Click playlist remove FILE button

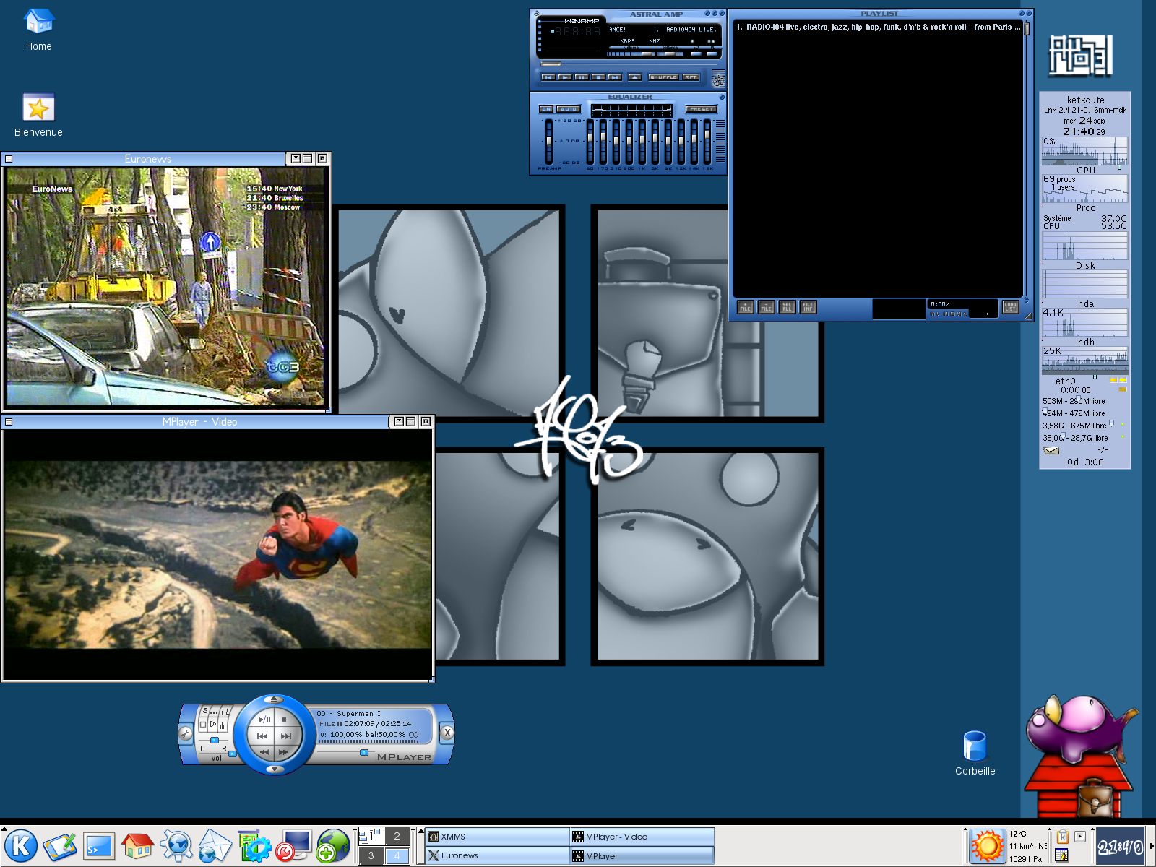tap(766, 307)
